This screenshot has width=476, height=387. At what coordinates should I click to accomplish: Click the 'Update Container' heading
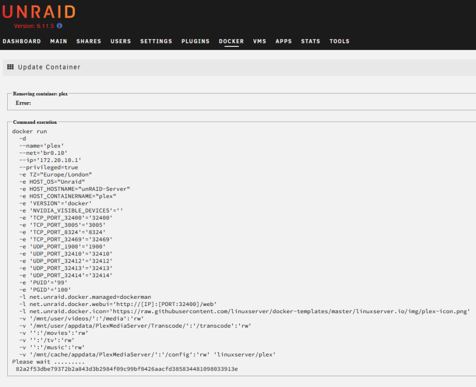tap(49, 67)
